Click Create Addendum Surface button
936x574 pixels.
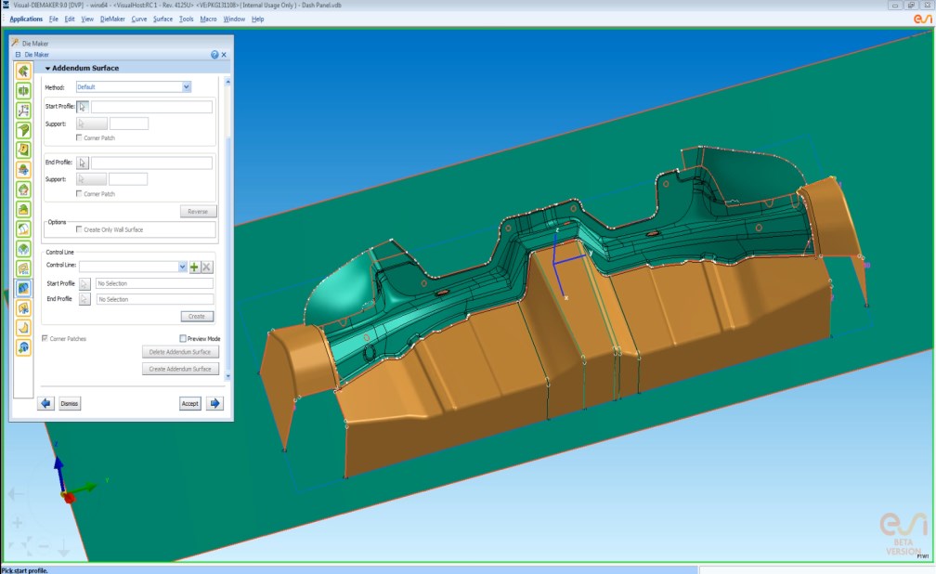[180, 369]
